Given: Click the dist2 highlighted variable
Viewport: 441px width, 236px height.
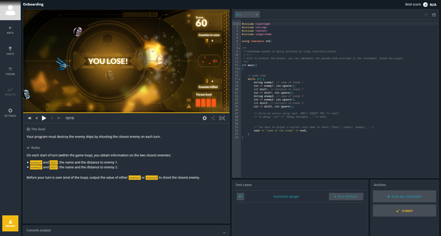Looking at the screenshot, I should 54,167.
